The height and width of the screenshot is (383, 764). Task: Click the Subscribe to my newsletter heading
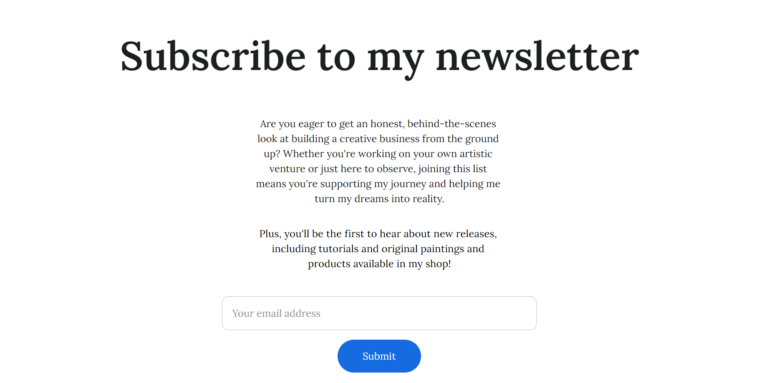click(x=379, y=56)
